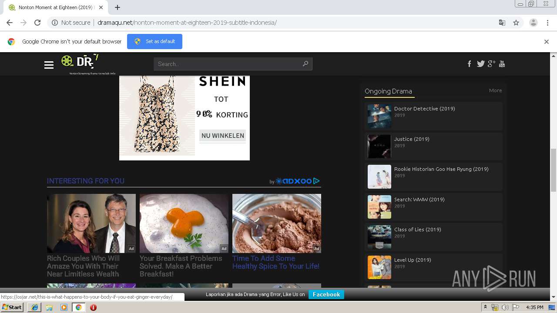Open the Twitter icon in header

pyautogui.click(x=480, y=64)
